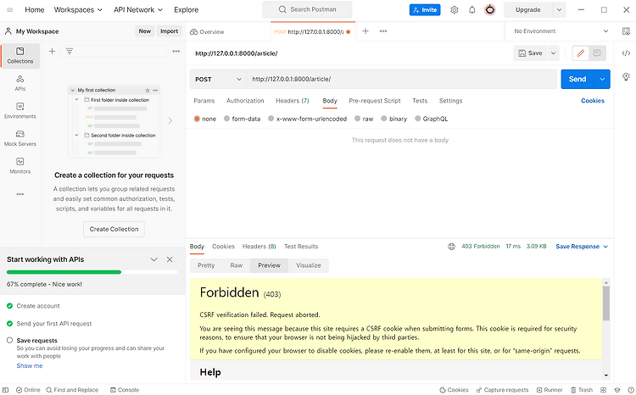The image size is (636, 395).
Task: Open Collections in the sidebar
Action: tap(20, 56)
